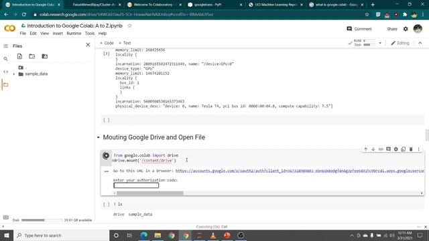The image size is (429, 241).
Task: Open File Explorer from the taskbar
Action: 158,235
